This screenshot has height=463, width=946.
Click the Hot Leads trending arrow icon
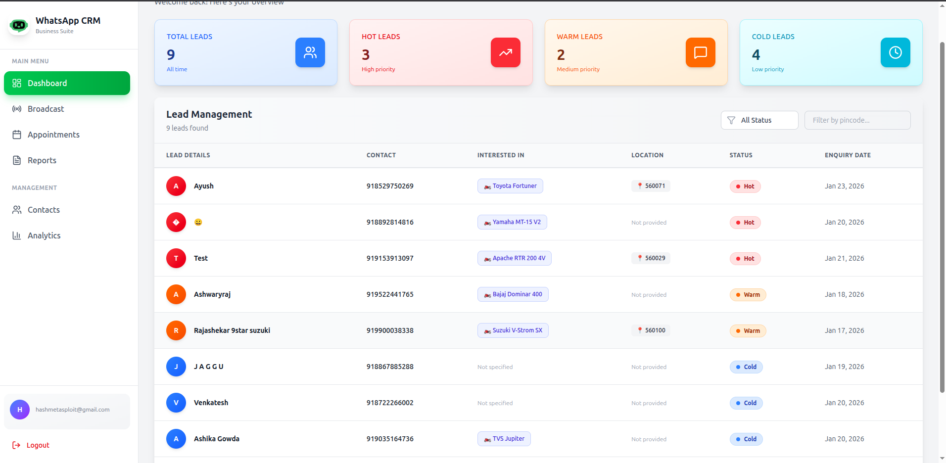pyautogui.click(x=506, y=52)
